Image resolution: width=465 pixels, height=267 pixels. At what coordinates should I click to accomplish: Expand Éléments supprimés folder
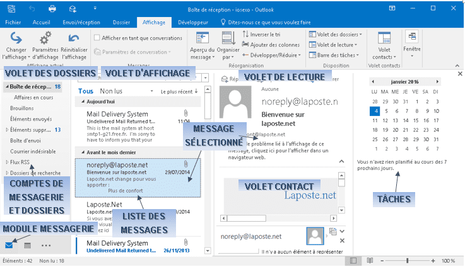pos(7,130)
